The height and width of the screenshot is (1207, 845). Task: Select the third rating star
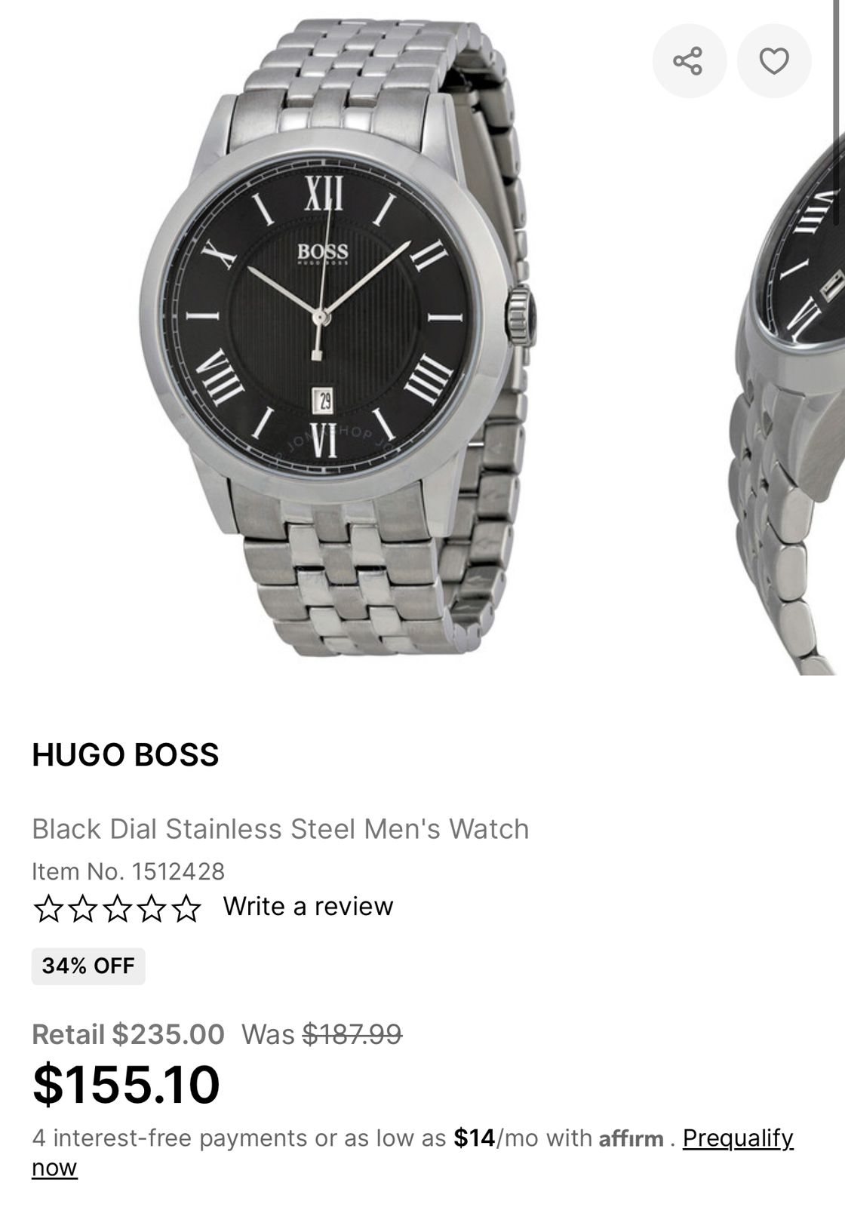[117, 908]
